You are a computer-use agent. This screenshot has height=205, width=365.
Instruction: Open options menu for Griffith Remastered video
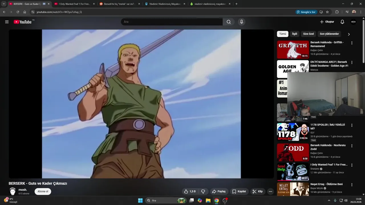pyautogui.click(x=352, y=43)
